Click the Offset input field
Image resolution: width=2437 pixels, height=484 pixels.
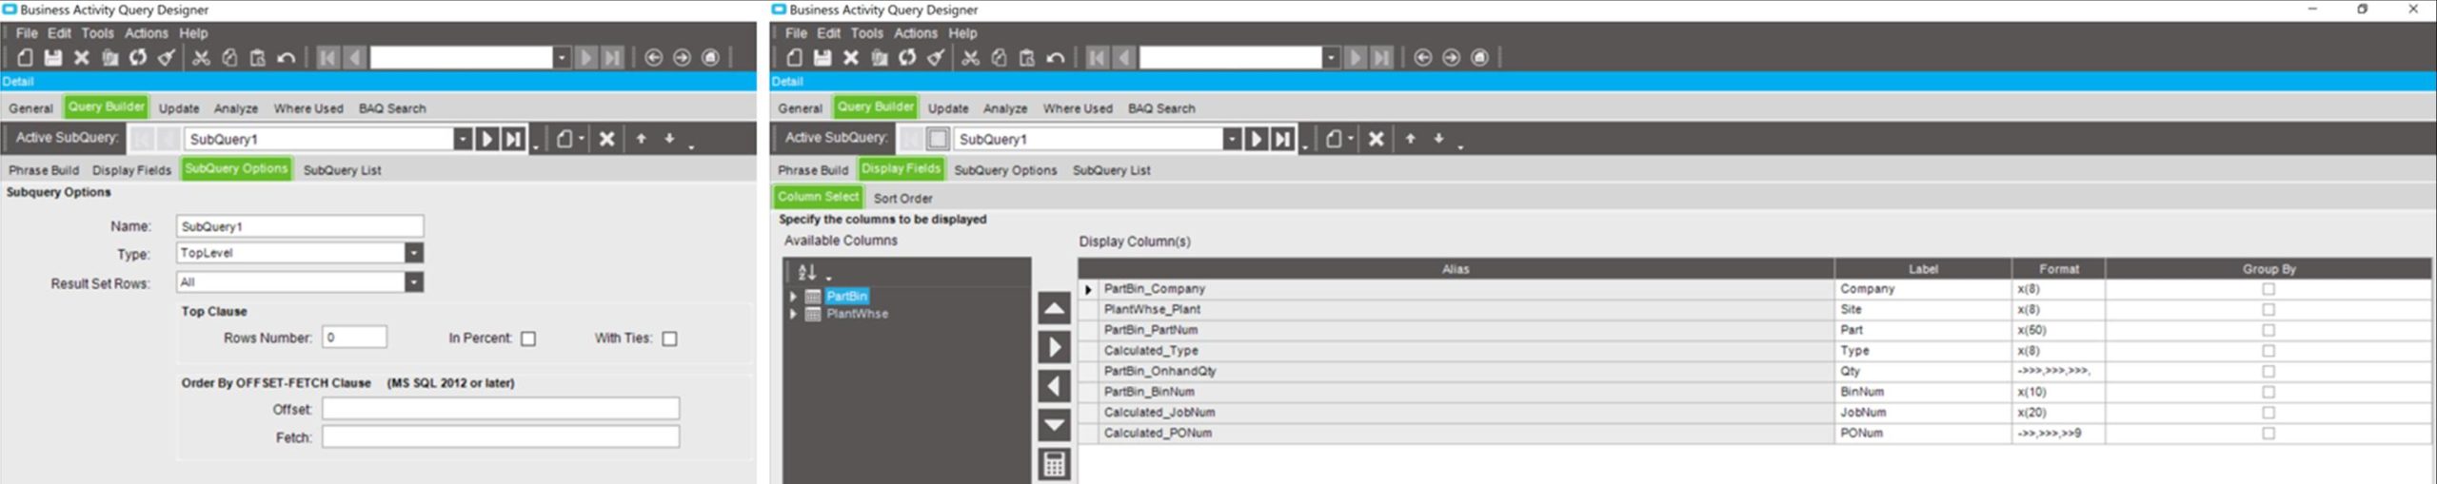(501, 409)
